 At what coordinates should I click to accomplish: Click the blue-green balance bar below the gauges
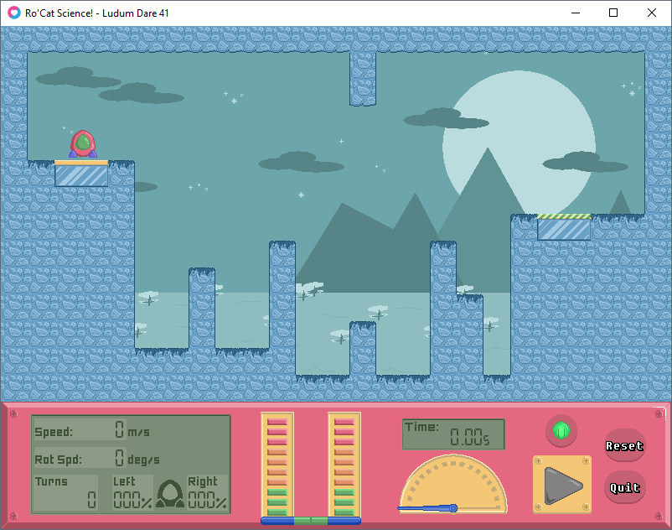(311, 521)
